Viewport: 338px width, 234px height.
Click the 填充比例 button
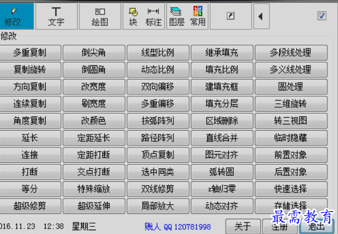pyautogui.click(x=222, y=70)
